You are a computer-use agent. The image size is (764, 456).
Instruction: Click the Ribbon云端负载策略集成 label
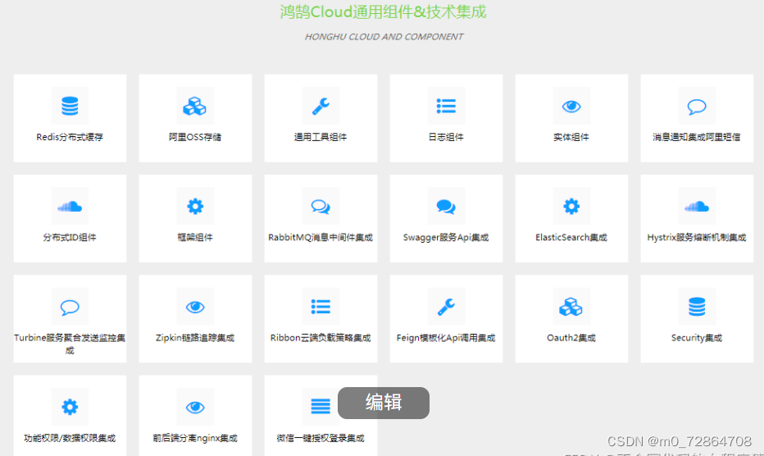(x=321, y=338)
